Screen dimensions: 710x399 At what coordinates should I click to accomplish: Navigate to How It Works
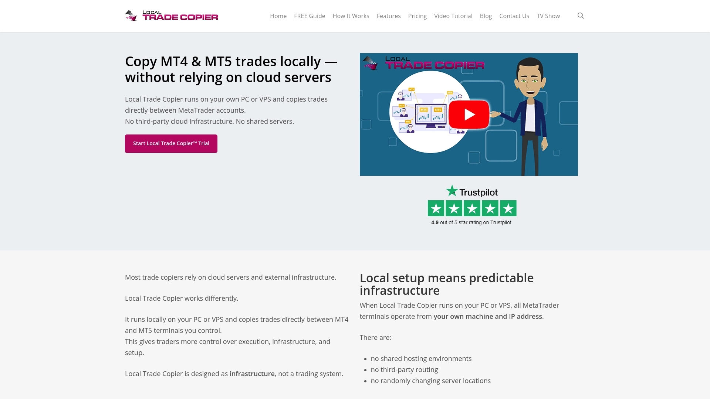[x=351, y=16]
